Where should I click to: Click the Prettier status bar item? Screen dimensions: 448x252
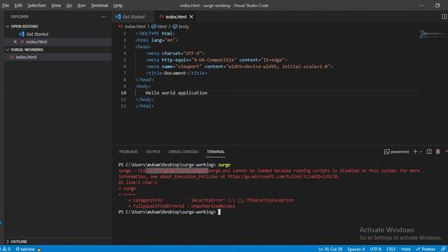coord(426,249)
